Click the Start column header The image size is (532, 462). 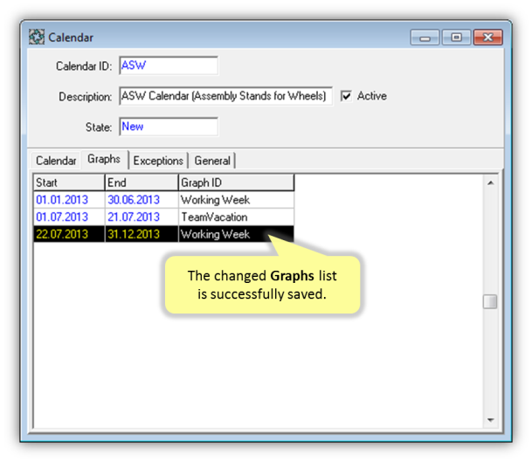point(69,183)
